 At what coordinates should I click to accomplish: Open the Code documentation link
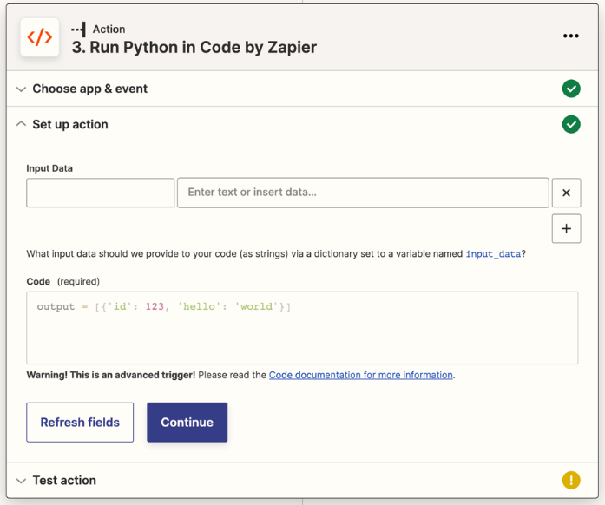(360, 375)
